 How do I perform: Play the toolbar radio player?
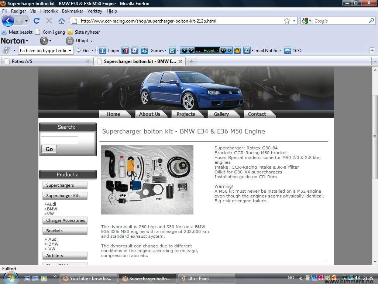click(x=191, y=50)
